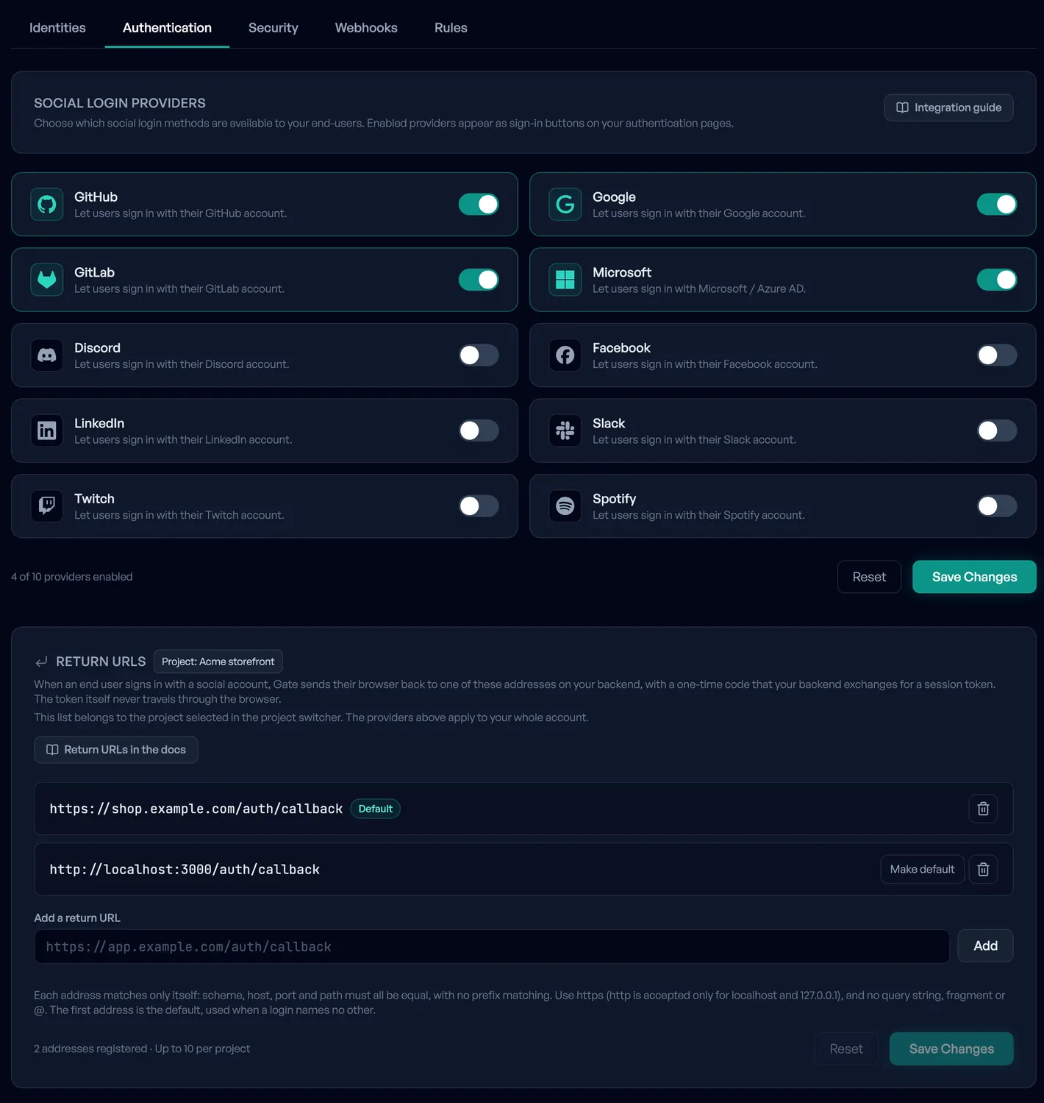Click the Microsoft windows icon

(565, 280)
